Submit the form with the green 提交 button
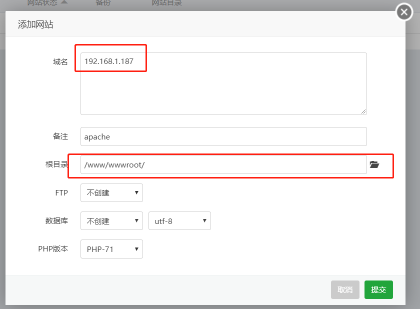The image size is (420, 309). (378, 289)
